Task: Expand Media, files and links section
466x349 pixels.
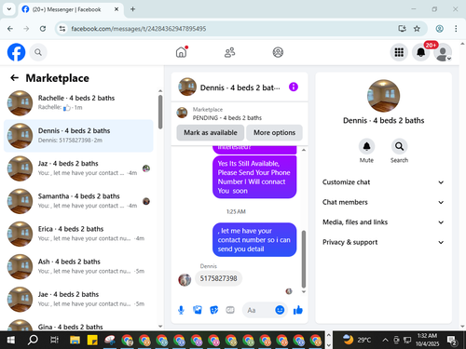Action: tap(383, 222)
